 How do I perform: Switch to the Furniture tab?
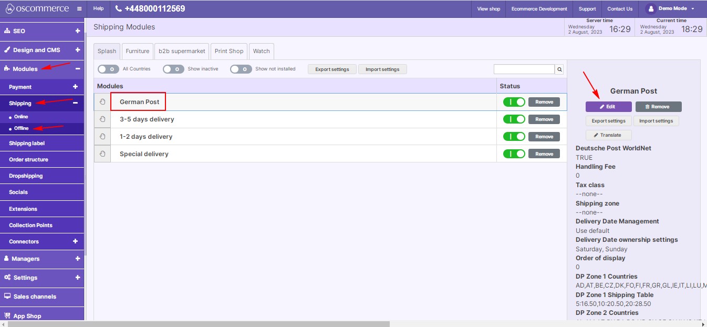pos(138,51)
